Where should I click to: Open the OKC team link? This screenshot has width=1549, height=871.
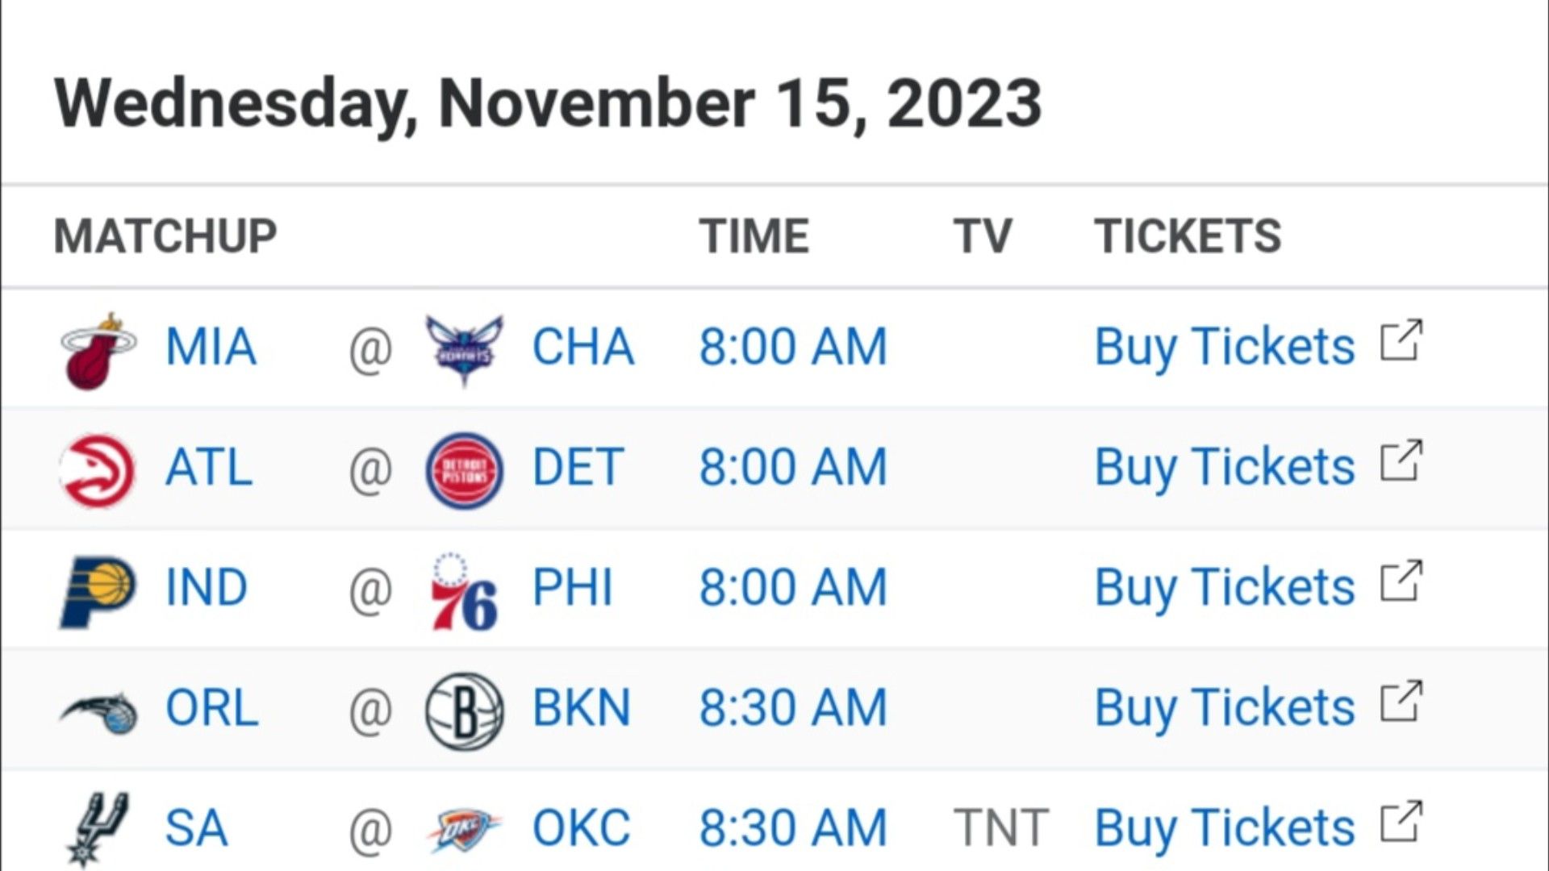click(581, 828)
